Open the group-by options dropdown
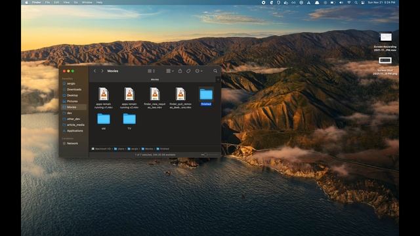This screenshot has height=236, width=420. (170, 71)
